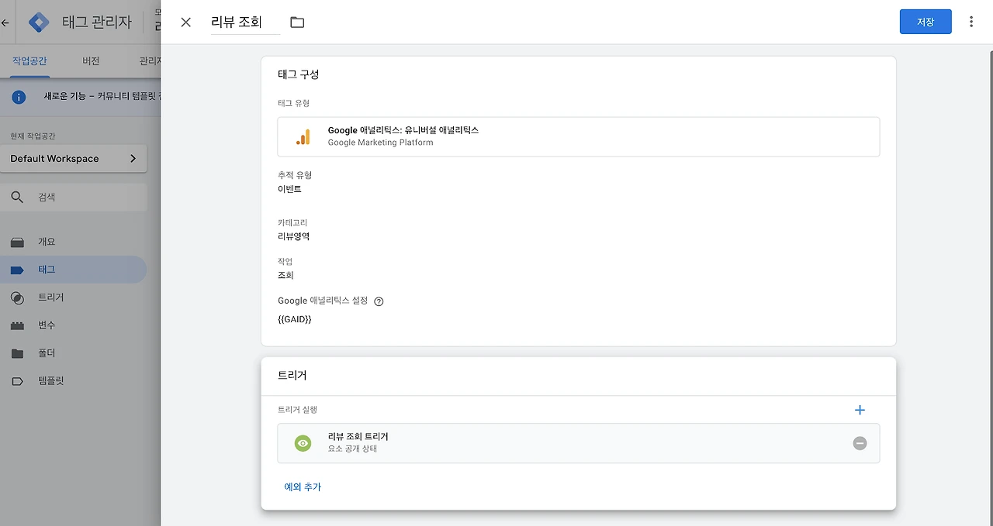This screenshot has width=993, height=526.
Task: Click the 태그 sidebar tag icon
Action: (x=17, y=270)
